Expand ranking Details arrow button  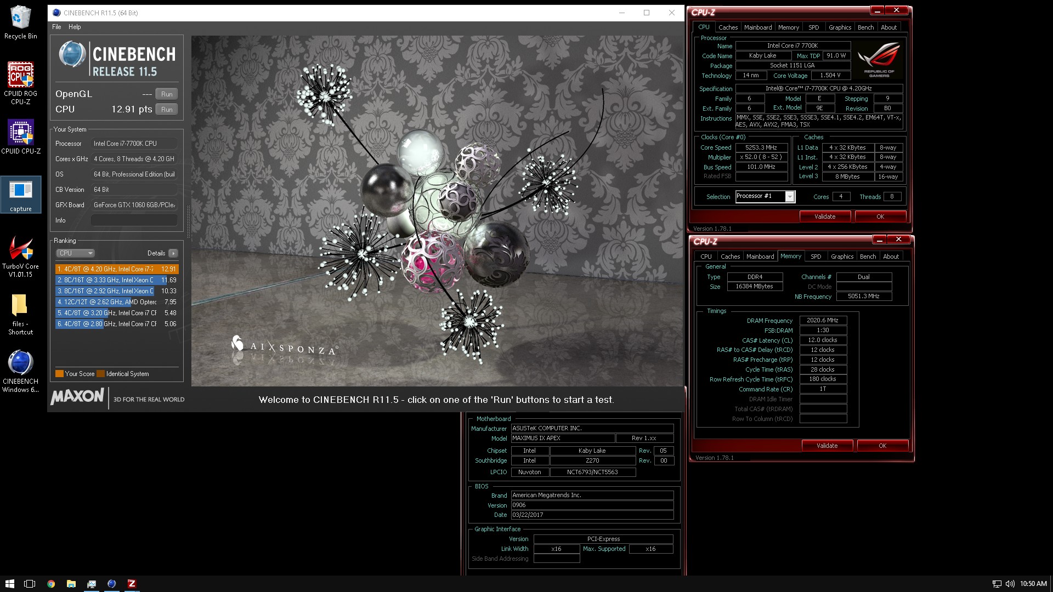[x=173, y=253]
